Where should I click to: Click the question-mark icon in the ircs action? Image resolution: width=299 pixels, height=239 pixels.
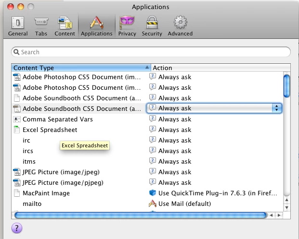click(x=152, y=150)
